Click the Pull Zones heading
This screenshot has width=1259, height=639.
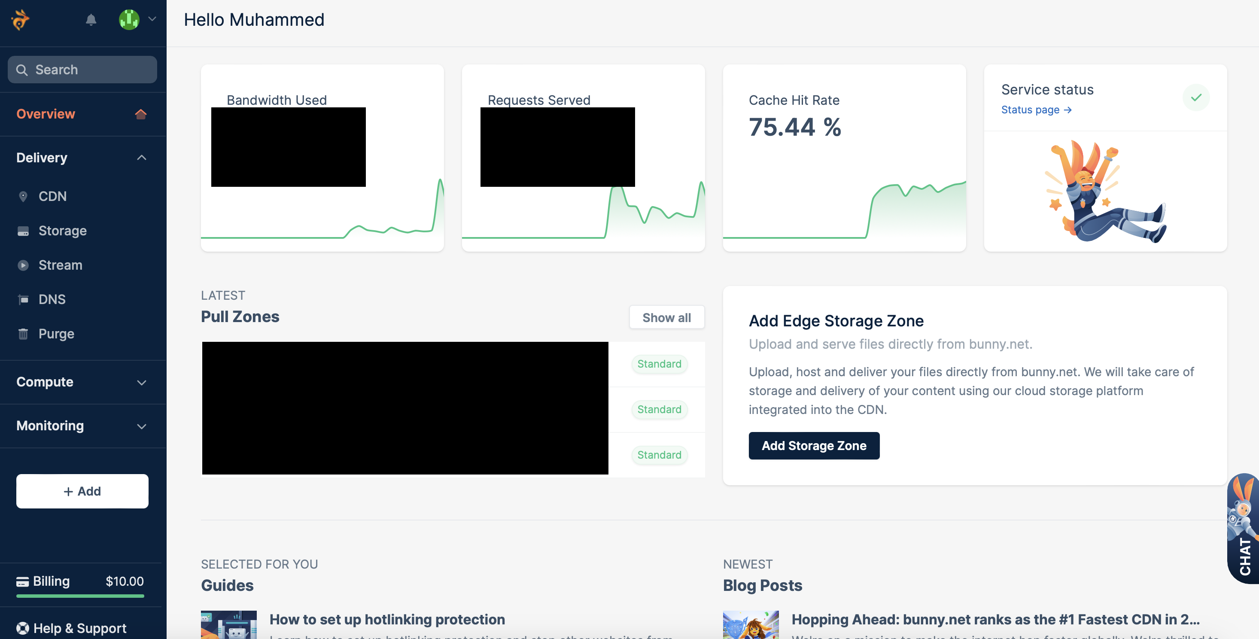click(x=240, y=316)
